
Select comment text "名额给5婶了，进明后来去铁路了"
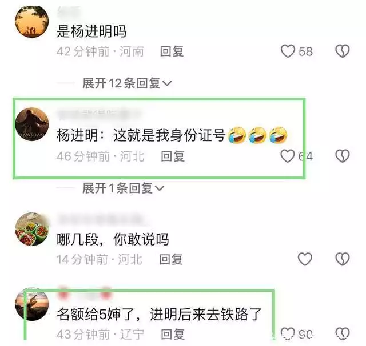[159, 315]
